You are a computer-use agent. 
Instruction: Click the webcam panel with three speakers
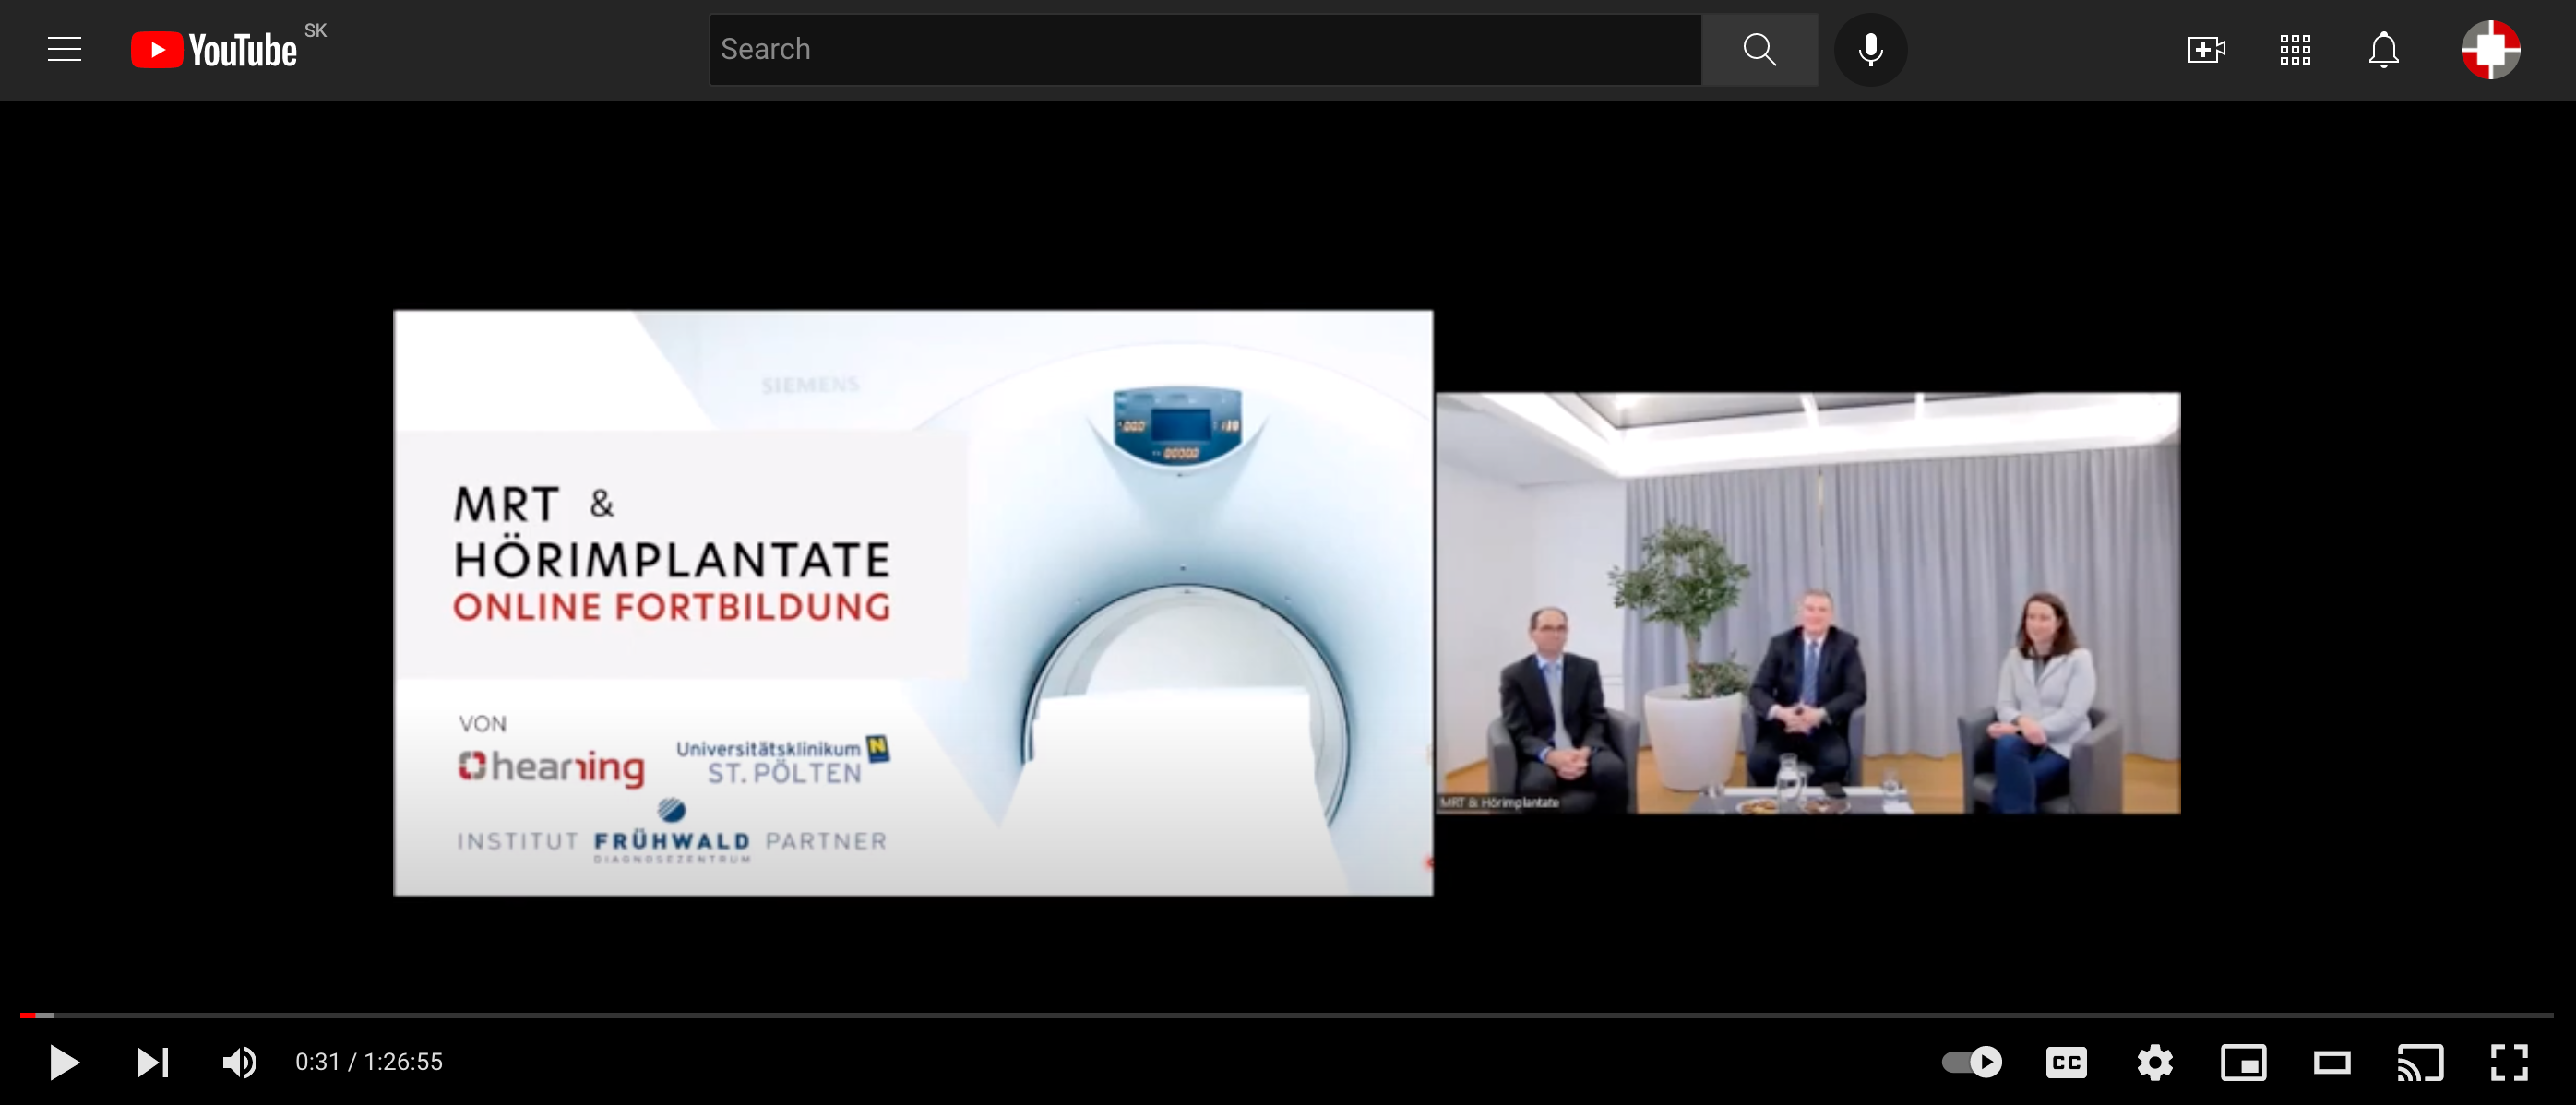[x=1808, y=603]
